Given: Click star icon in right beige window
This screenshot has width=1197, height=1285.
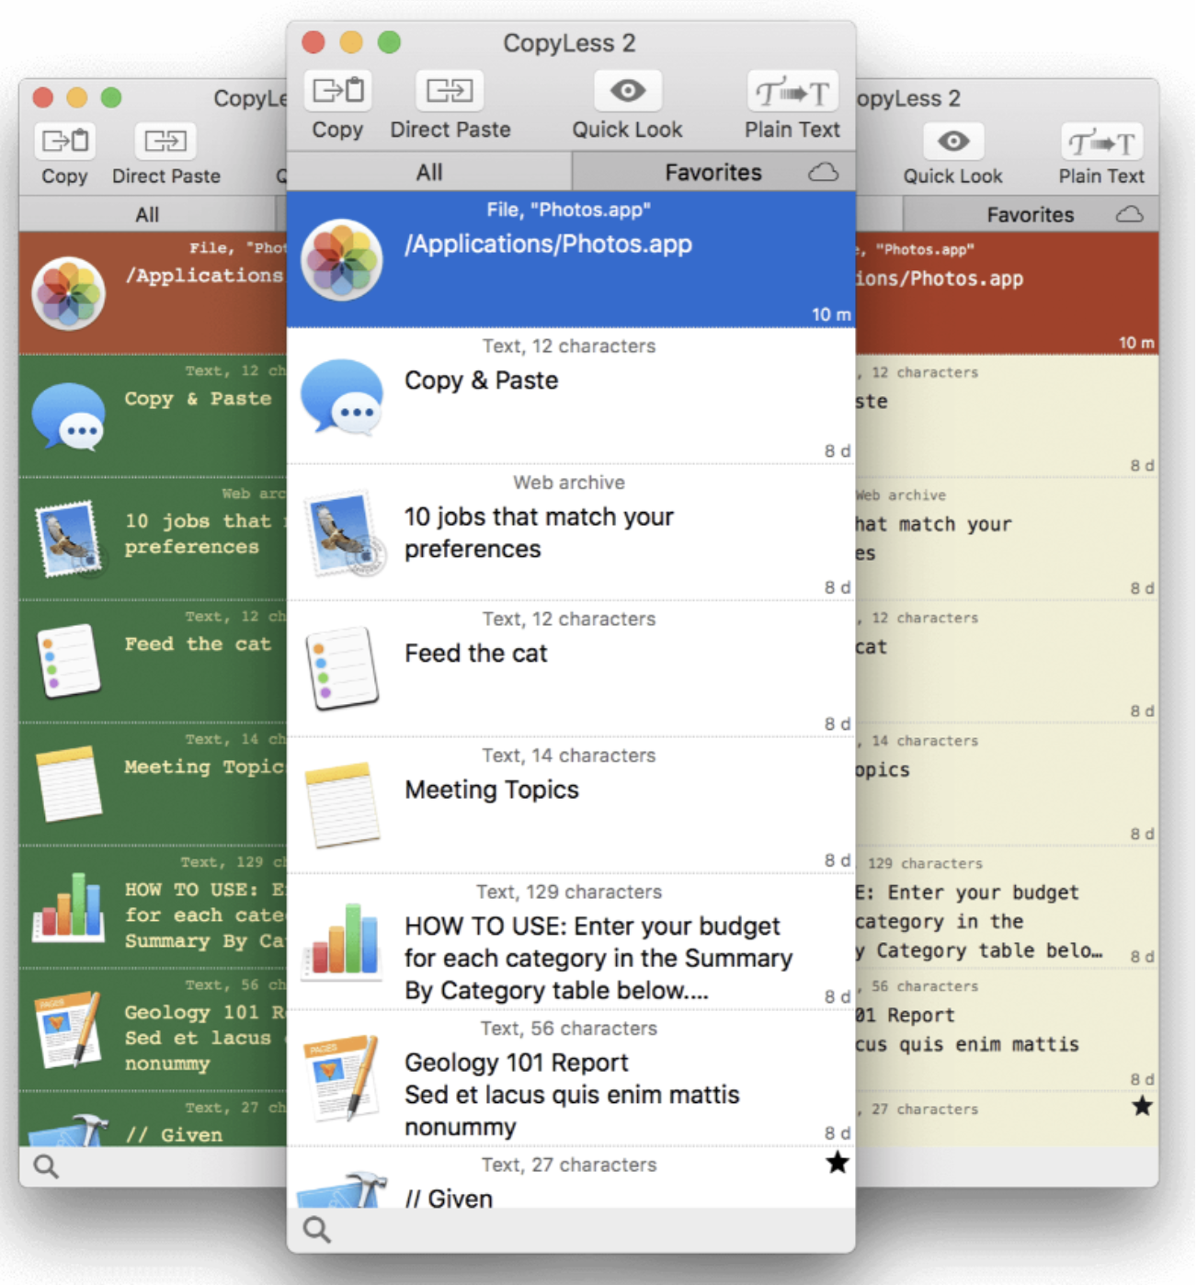Looking at the screenshot, I should [1142, 1106].
